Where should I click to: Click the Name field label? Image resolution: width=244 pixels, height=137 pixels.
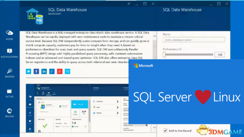(x=166, y=34)
